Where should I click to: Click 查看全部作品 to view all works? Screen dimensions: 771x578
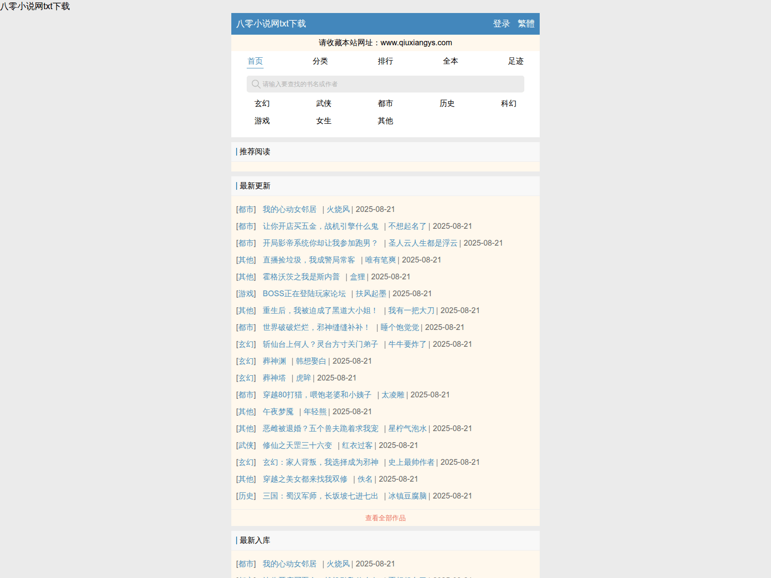[x=385, y=518]
